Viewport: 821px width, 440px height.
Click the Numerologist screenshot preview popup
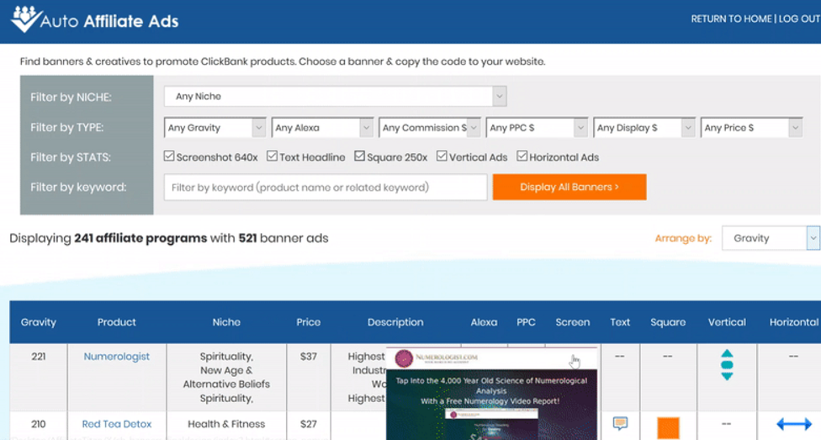point(491,394)
